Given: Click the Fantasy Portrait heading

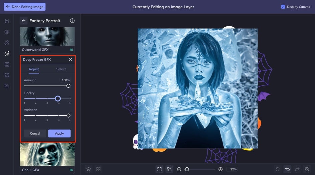Looking at the screenshot, I should coord(45,21).
